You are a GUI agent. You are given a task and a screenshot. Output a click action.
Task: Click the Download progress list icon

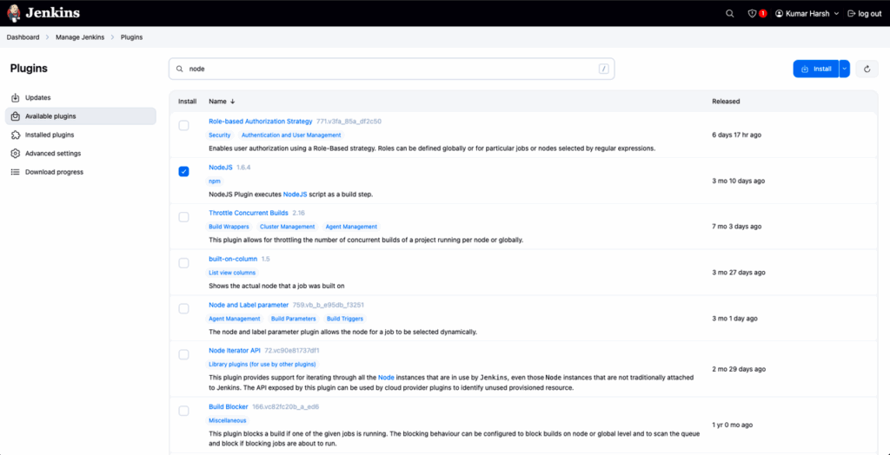point(16,172)
